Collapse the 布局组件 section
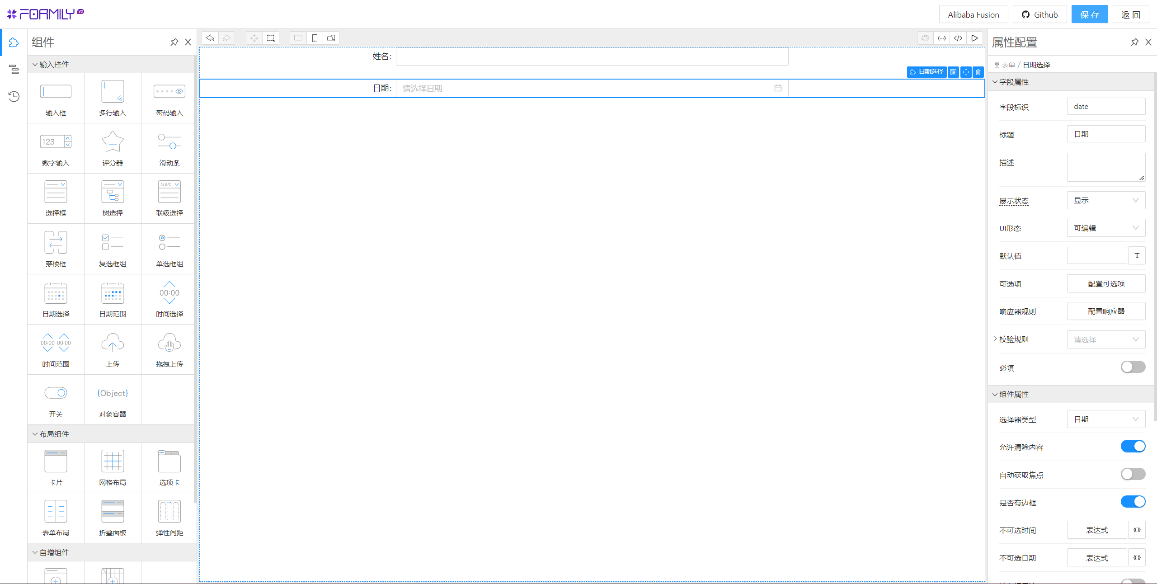1157x584 pixels. (112, 434)
